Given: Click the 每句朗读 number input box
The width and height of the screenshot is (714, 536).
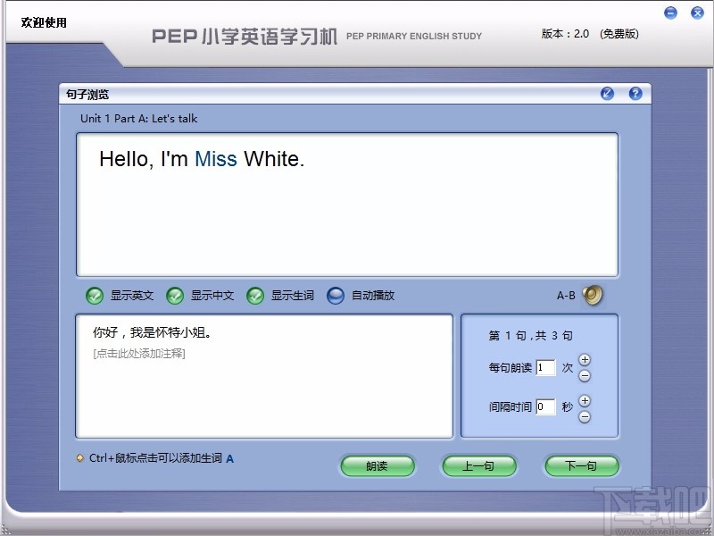Looking at the screenshot, I should [546, 367].
